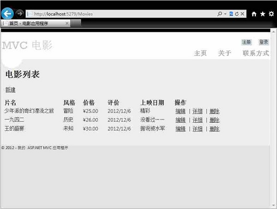Click the 操作 column header

(x=181, y=103)
